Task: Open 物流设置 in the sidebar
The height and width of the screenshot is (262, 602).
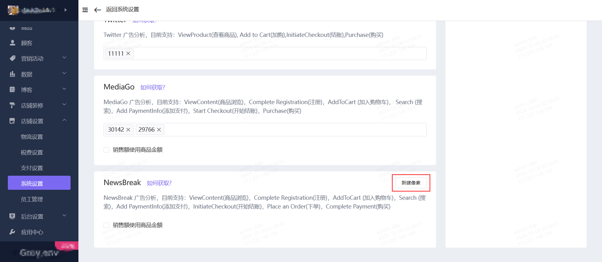Action: coord(32,137)
